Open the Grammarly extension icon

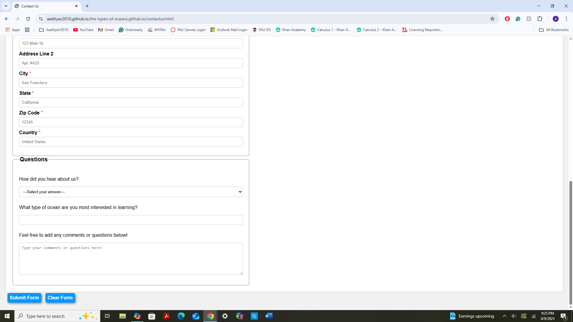(x=518, y=19)
